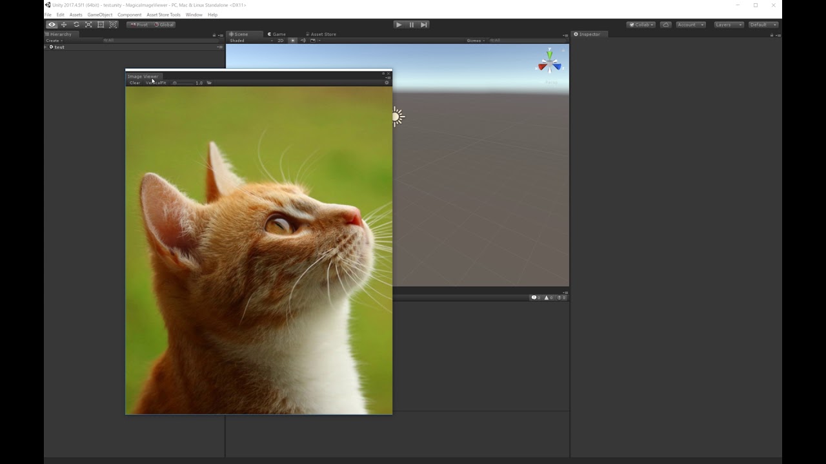
Task: Toggle console warning message count
Action: pos(549,298)
